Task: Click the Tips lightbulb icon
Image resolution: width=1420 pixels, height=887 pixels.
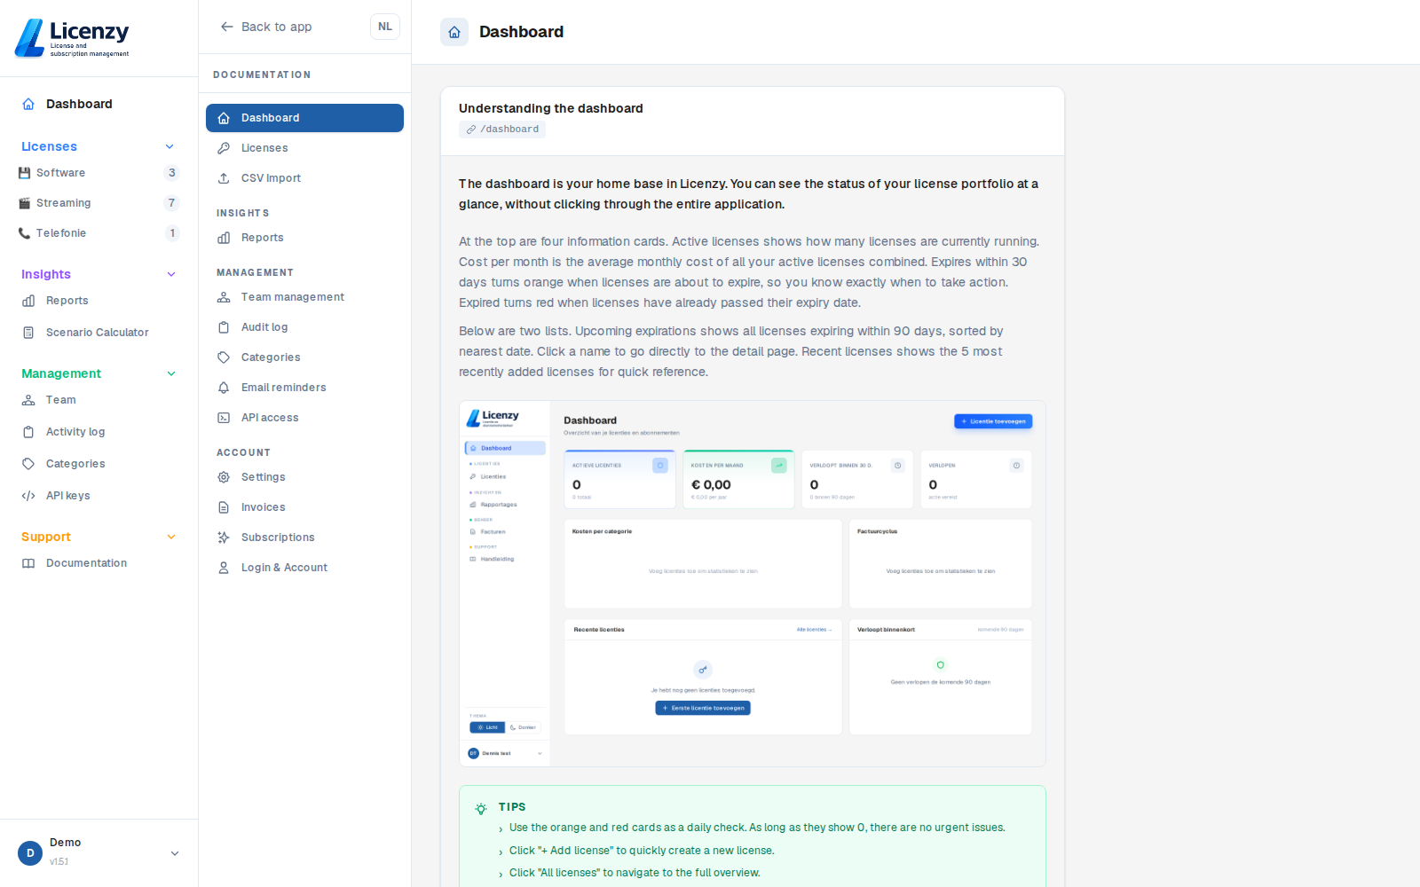Action: [x=481, y=808]
